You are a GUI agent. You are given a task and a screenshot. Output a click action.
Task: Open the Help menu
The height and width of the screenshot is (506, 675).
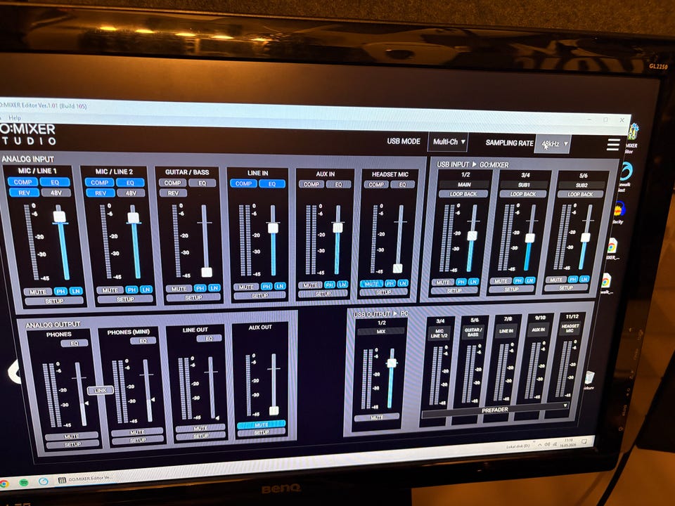click(15, 117)
